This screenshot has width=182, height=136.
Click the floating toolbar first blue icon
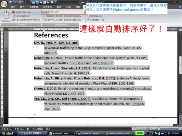[x=33, y=2]
